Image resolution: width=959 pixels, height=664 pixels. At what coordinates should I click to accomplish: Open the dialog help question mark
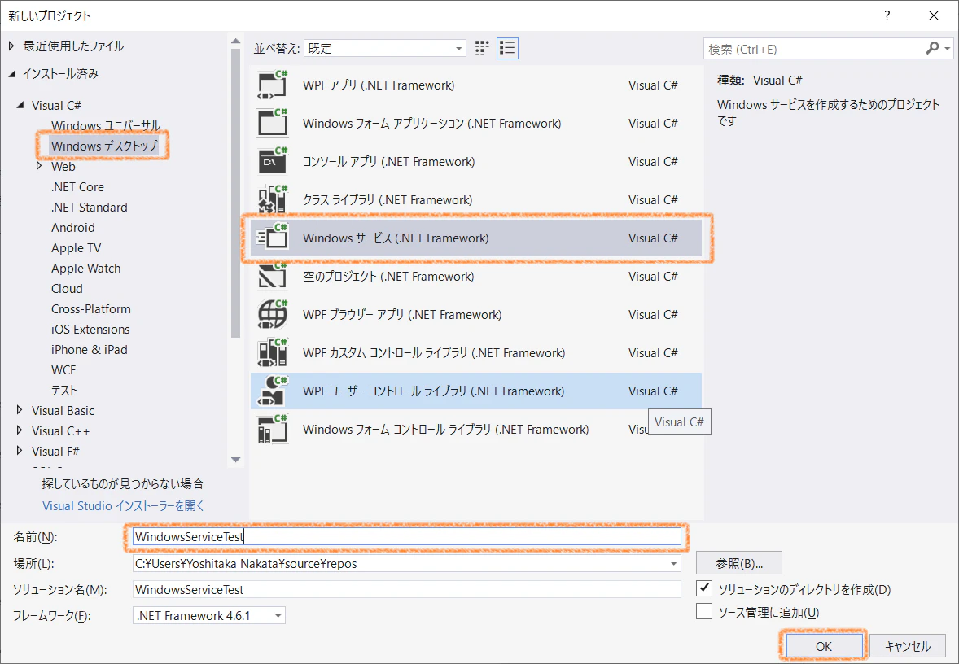coord(887,16)
